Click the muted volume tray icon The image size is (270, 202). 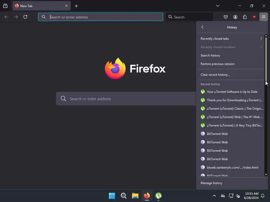(238, 196)
